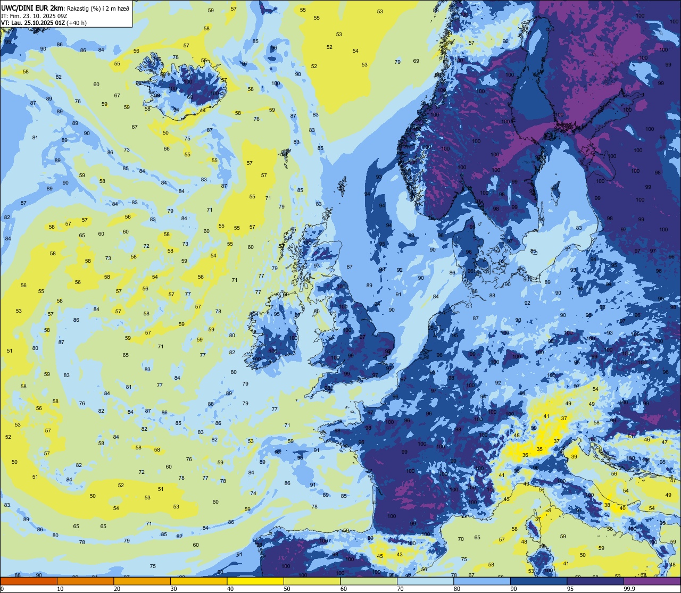Click the legend tick label '90'
This screenshot has width=681, height=593.
click(513, 589)
